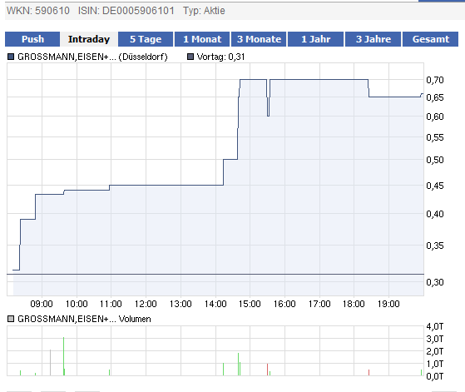Click the 0,65 price axis label
Image resolution: width=465 pixels, height=392 pixels.
pos(435,97)
